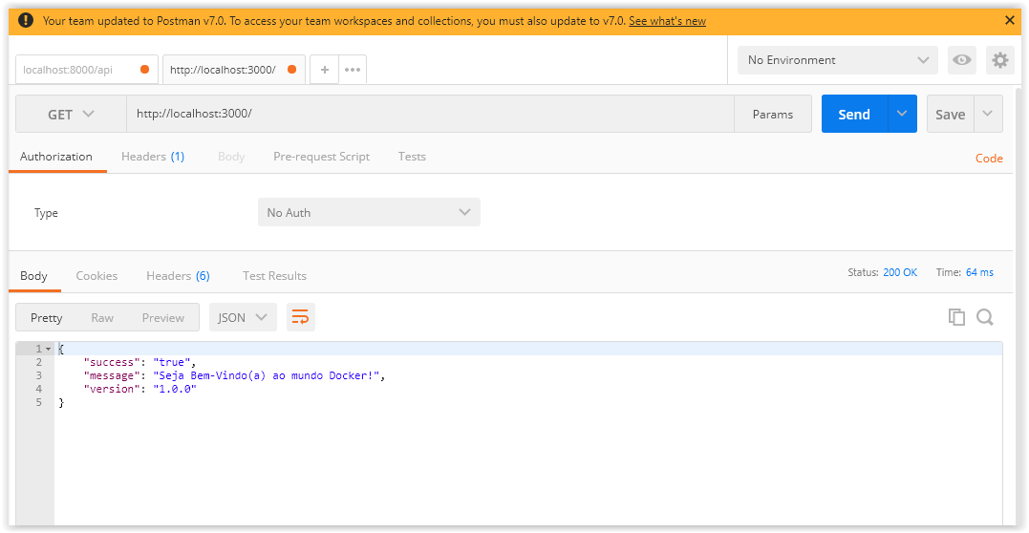Click the request URL input field
Image resolution: width=1029 pixels, height=533 pixels.
tap(430, 115)
